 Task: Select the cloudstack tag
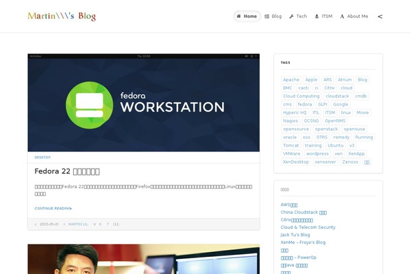337,96
